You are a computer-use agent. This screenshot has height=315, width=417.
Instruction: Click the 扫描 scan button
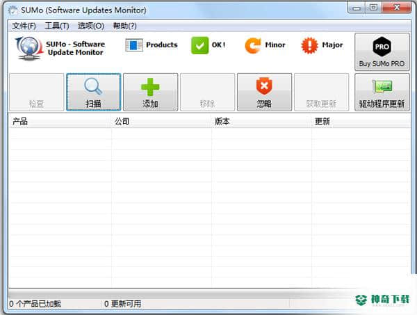[93, 92]
